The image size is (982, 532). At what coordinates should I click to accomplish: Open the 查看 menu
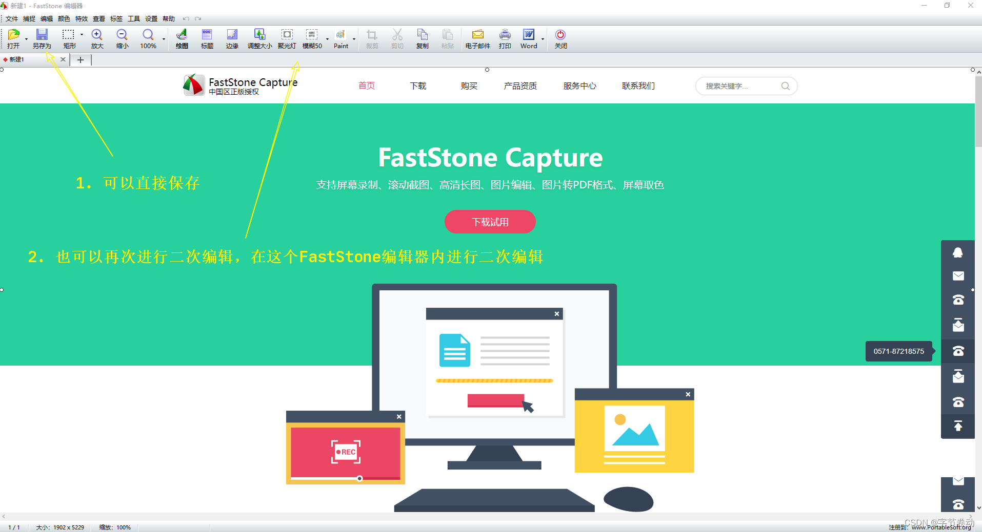pyautogui.click(x=99, y=19)
